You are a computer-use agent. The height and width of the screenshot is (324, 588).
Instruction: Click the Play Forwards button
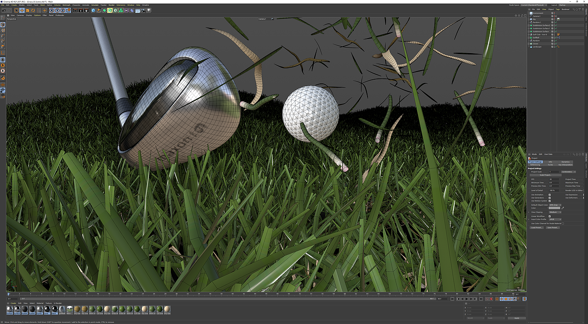pyautogui.click(x=467, y=299)
